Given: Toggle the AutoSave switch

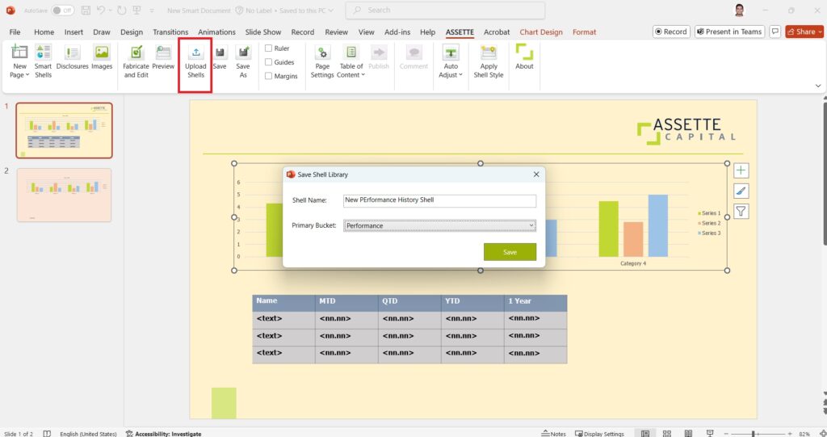Looking at the screenshot, I should [63, 10].
